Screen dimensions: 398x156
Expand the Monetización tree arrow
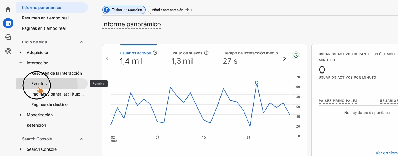(x=21, y=115)
